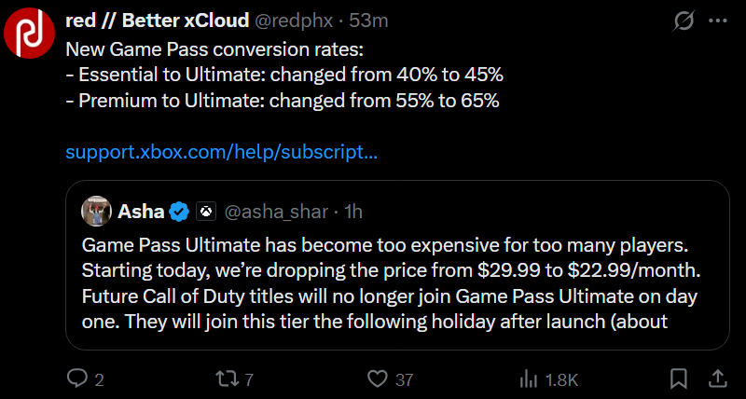This screenshot has height=399, width=746.
Task: Click the "red // Better xCloud" display name
Action: pyautogui.click(x=157, y=20)
